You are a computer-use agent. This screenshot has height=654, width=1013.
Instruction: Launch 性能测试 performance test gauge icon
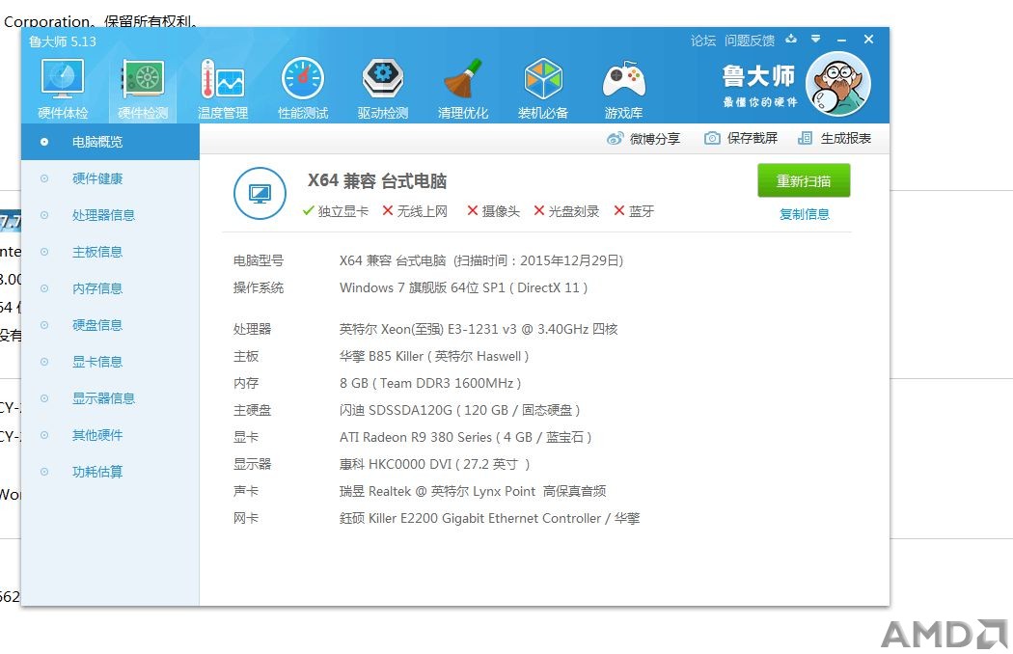click(303, 88)
